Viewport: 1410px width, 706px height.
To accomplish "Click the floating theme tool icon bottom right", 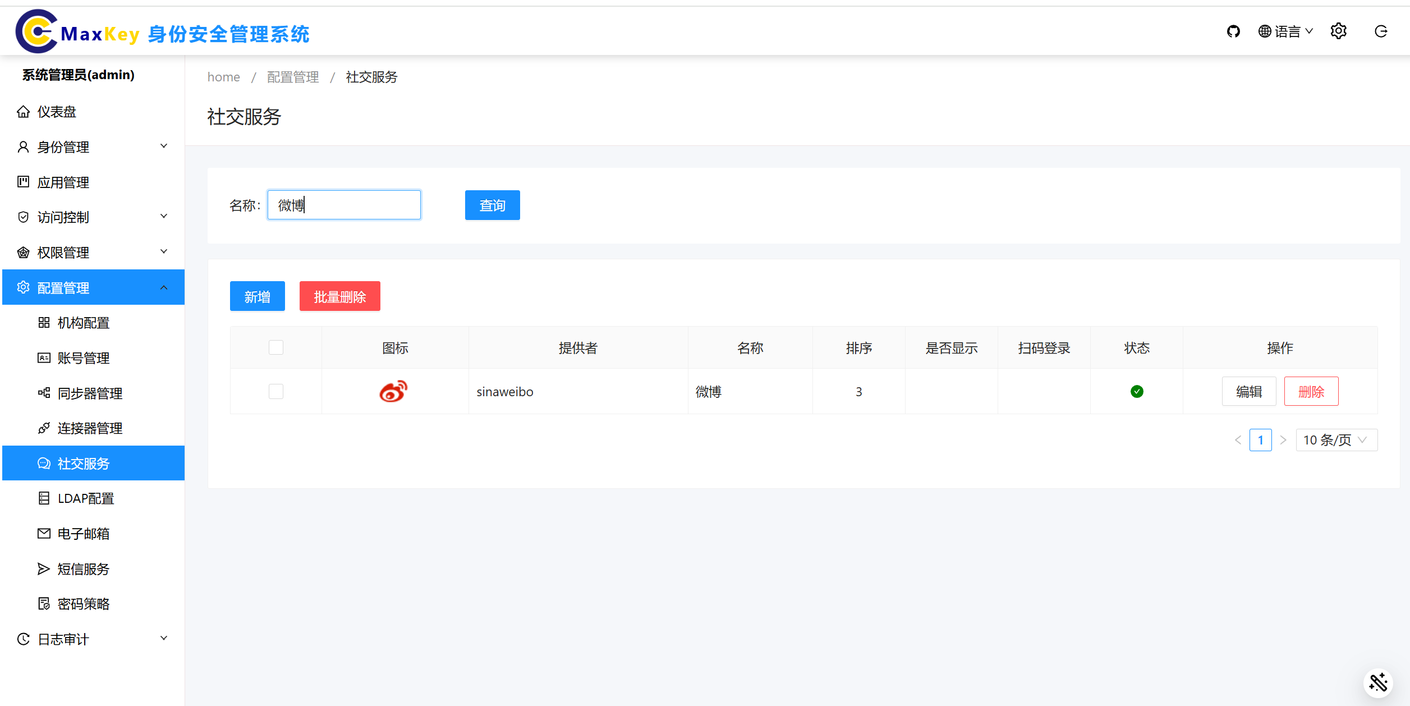I will point(1378,682).
